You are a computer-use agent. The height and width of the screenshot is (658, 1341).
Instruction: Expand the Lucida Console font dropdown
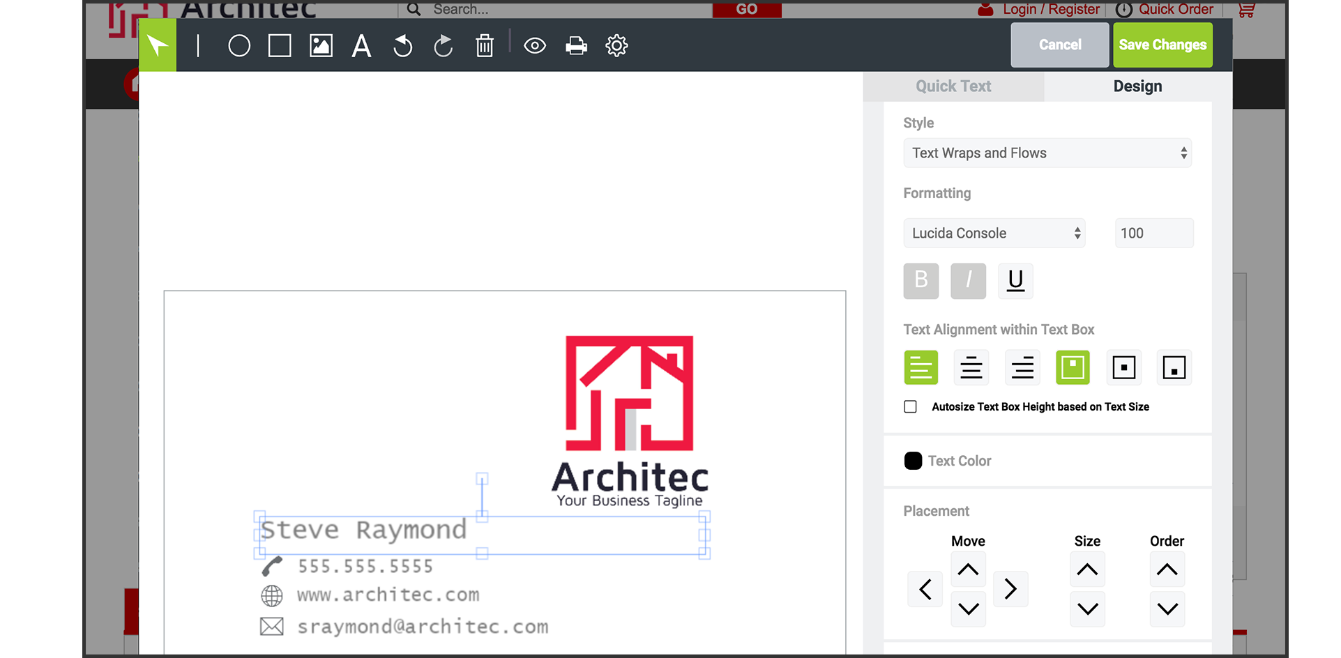(994, 233)
